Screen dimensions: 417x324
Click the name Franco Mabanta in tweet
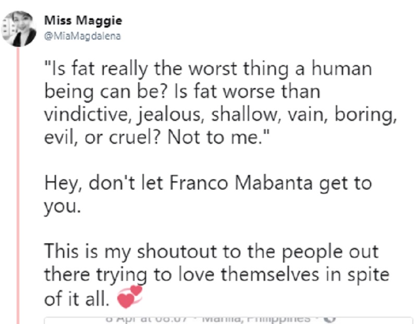[x=241, y=183]
